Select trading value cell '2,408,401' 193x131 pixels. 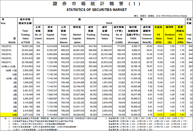(x=107, y=115)
